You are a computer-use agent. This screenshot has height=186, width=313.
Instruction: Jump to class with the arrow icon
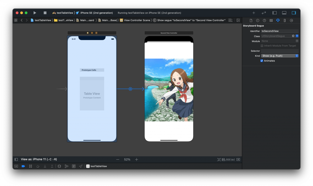tap(293, 36)
